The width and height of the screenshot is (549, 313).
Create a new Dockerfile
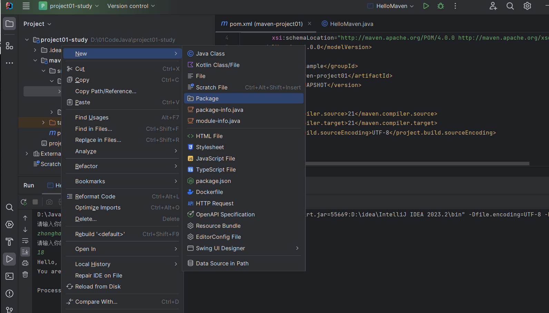(244, 192)
